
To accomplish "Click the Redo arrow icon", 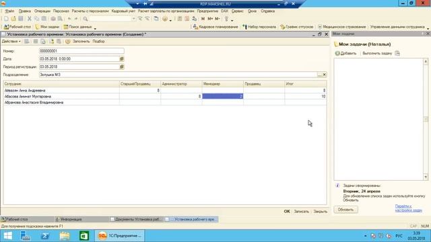I will [76, 19].
